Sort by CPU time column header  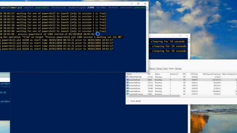[x=194, y=74]
